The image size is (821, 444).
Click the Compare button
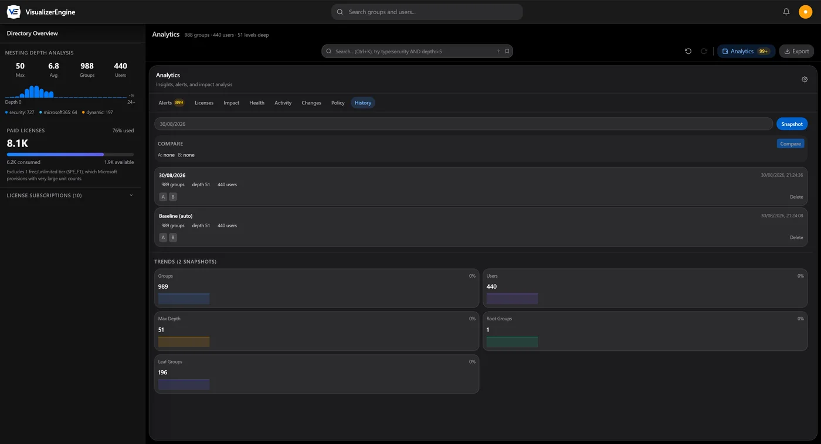[791, 144]
